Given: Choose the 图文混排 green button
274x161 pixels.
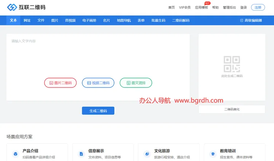Looking at the screenshot, I should [136, 83].
